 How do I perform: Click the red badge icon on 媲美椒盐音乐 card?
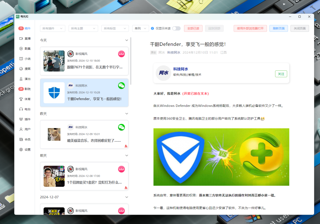click(126, 146)
